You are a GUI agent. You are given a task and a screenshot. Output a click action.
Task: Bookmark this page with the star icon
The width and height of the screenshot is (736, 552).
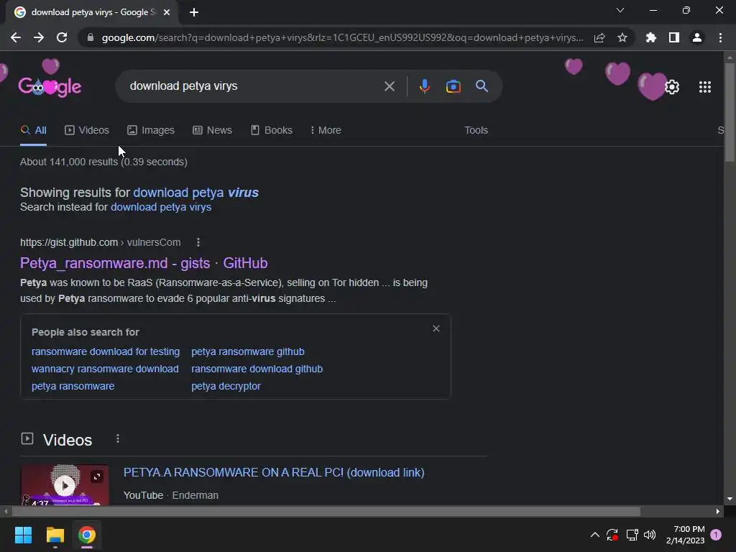pos(622,37)
